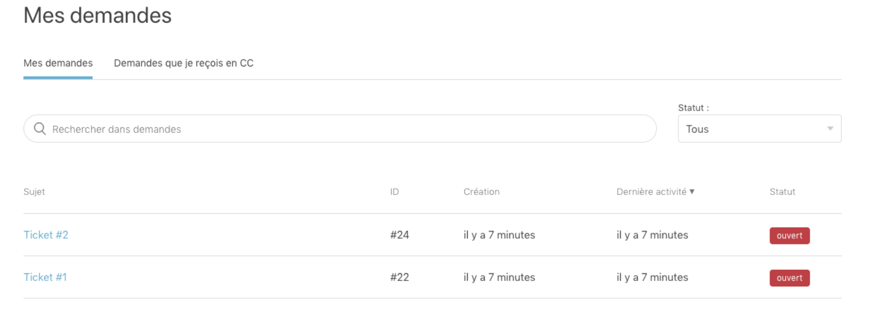This screenshot has height=318, width=896.
Task: Click the Sujet column header
Action: point(34,192)
